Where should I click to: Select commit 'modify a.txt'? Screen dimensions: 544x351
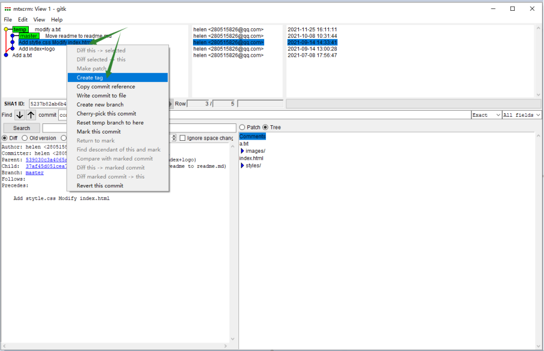point(47,29)
